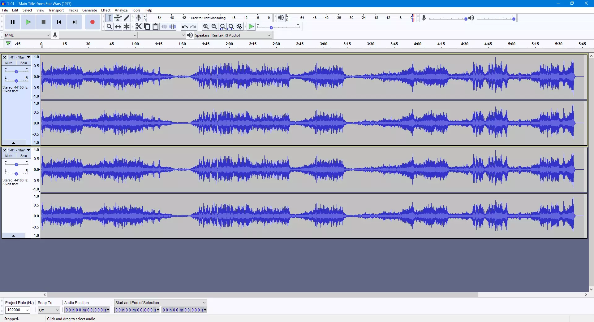Open the Generate menu
Viewport: 594px width, 322px height.
coord(89,10)
